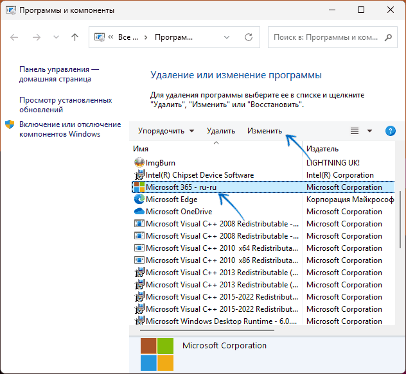The width and height of the screenshot is (406, 374).
Task: Open the address bar history dropdown
Action: 227,37
